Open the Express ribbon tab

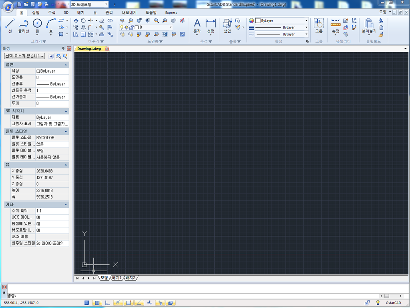[171, 12]
